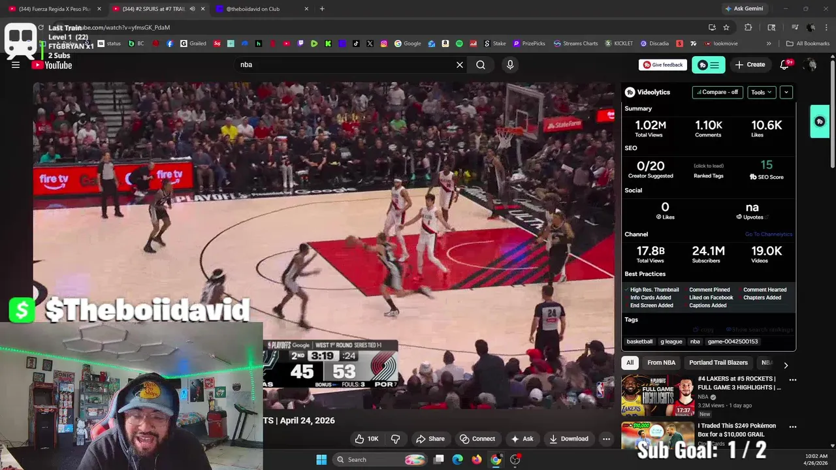
Task: Start voice search with the microphone
Action: (510, 65)
